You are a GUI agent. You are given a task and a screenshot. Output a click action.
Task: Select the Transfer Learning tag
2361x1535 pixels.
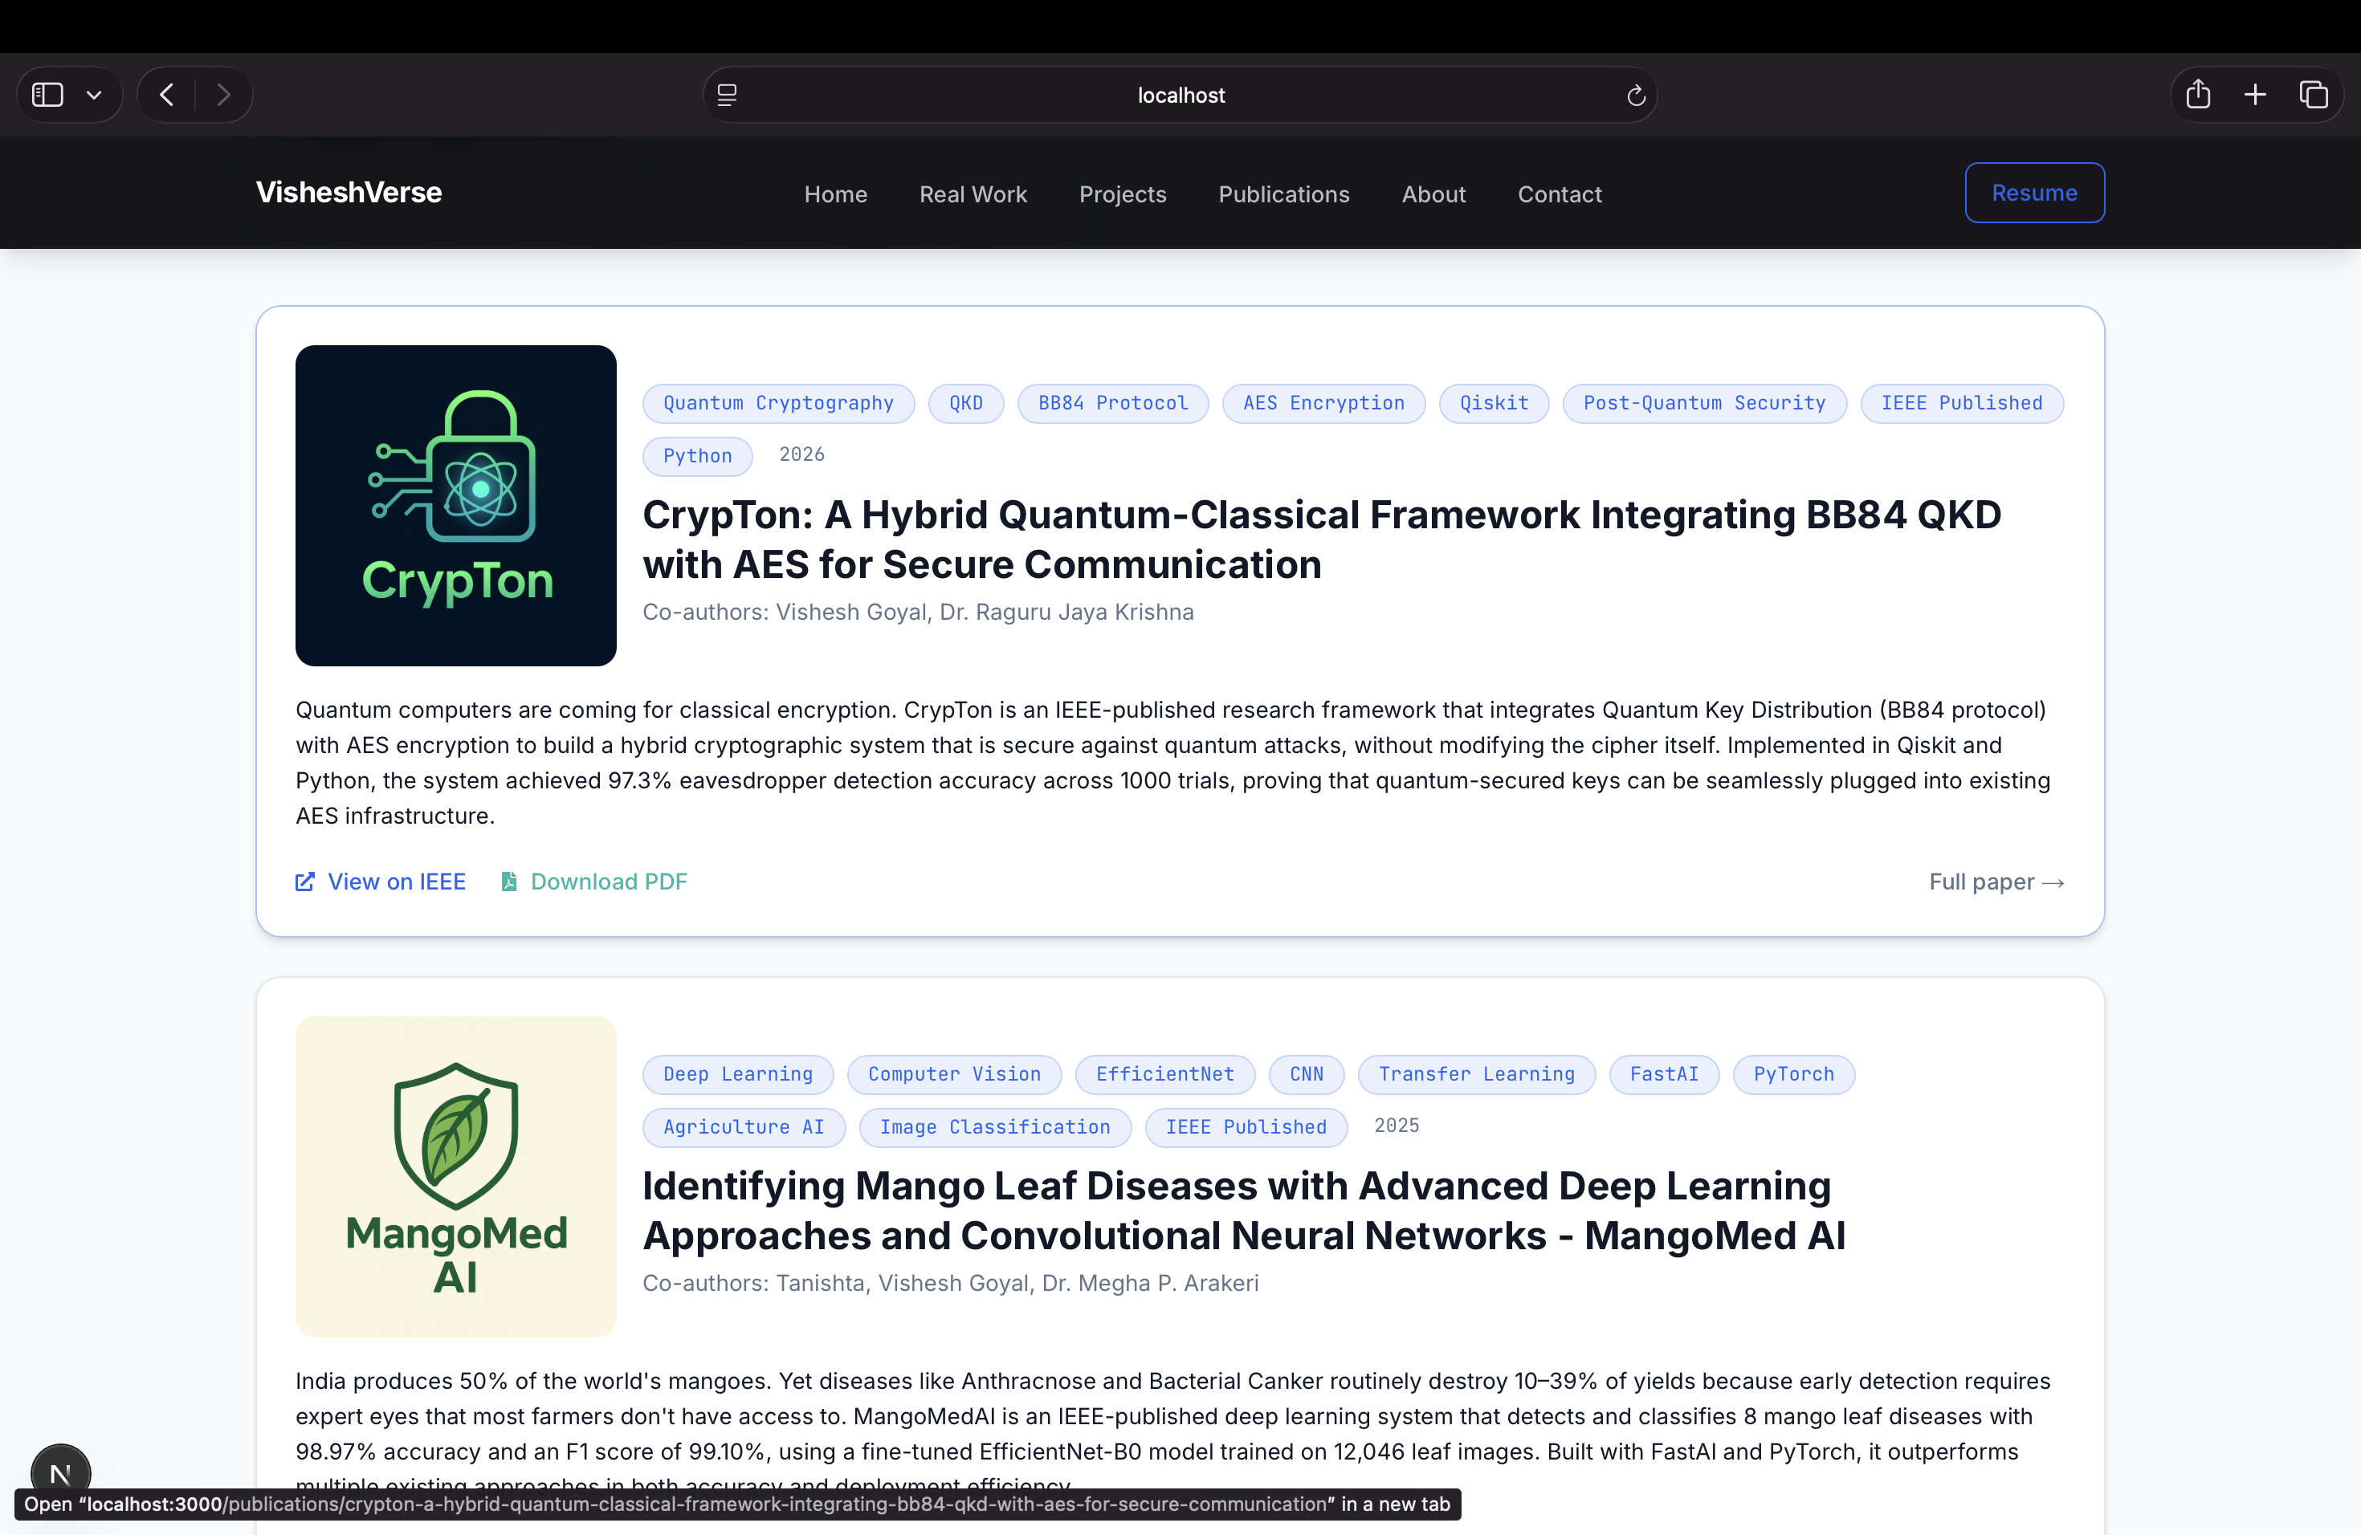coord(1476,1075)
